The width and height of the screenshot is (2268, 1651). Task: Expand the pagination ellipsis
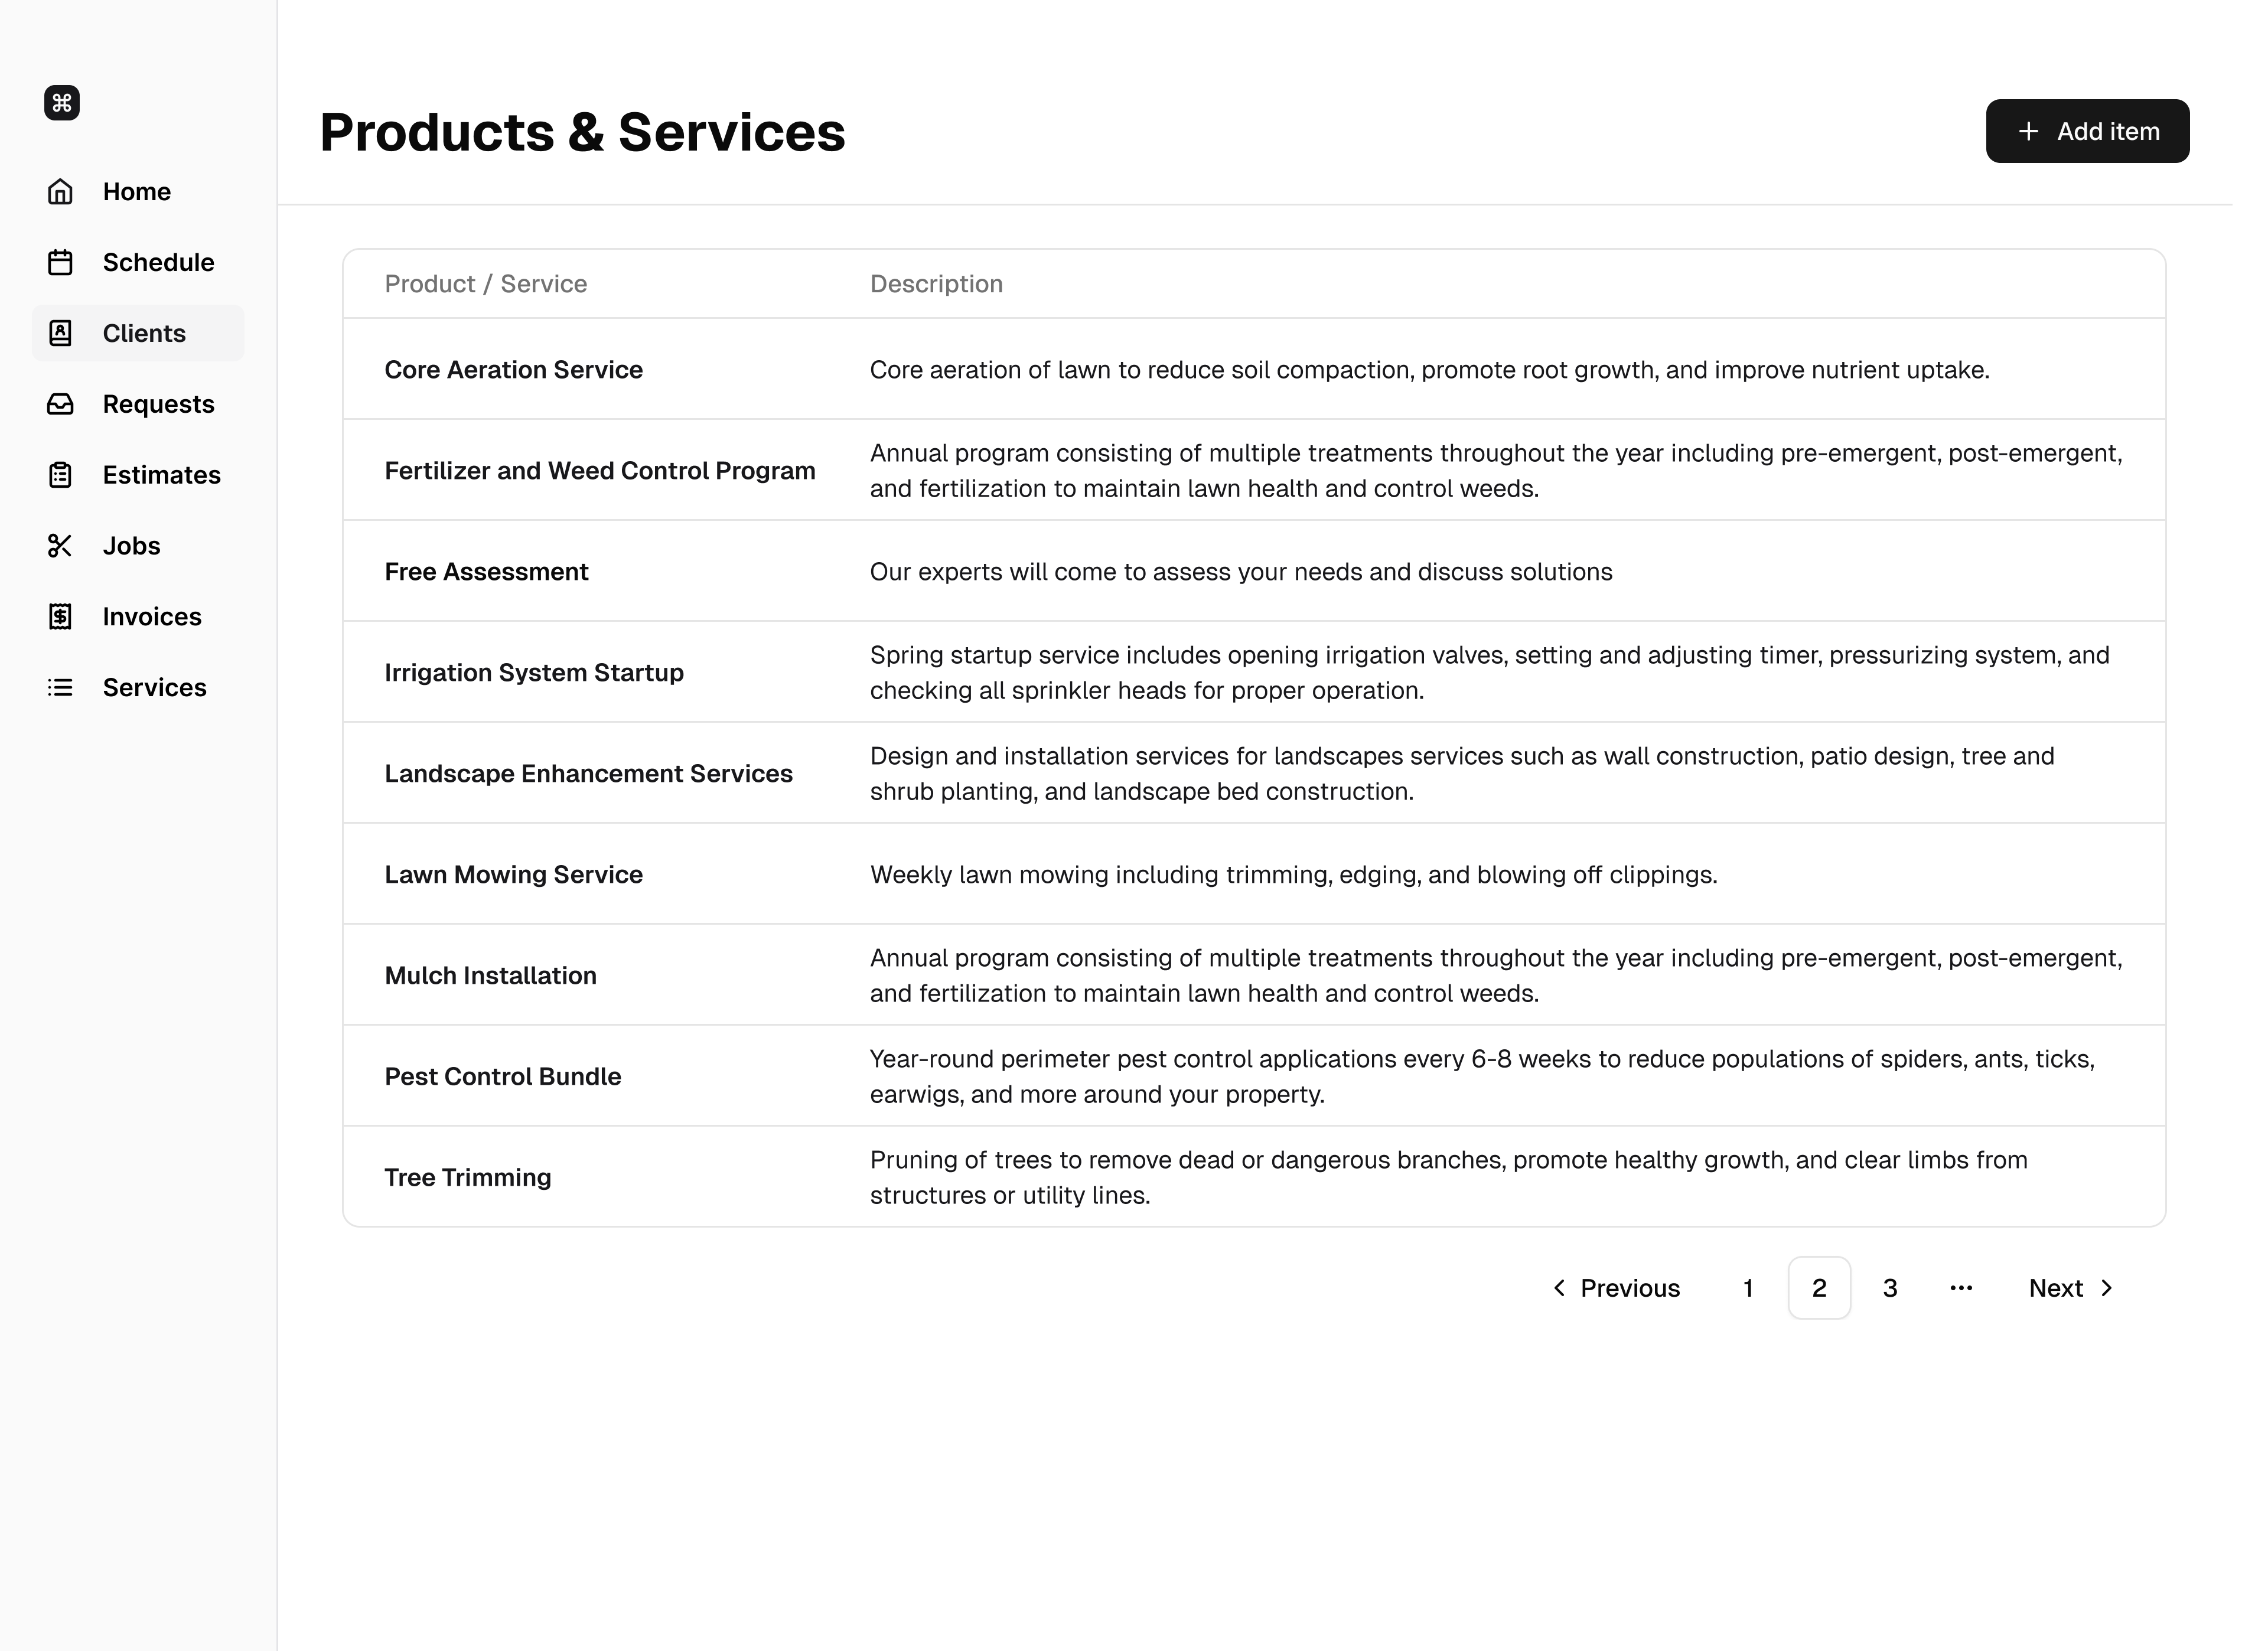pos(1961,1288)
